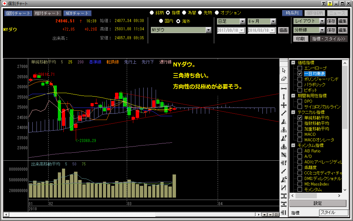The image size is (353, 221).
Task: Select the オプション radio button
Action: pos(217,13)
